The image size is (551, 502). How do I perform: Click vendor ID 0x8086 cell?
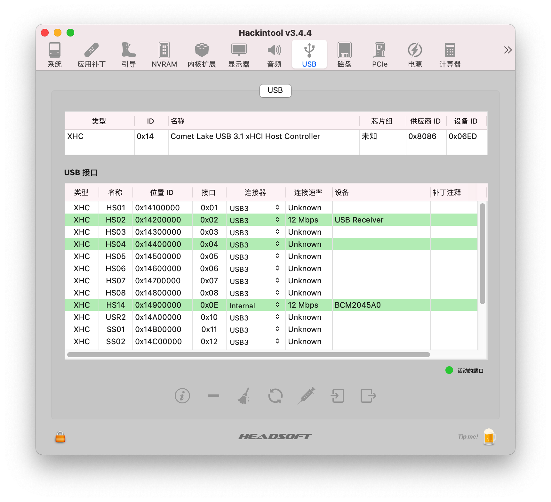tap(426, 136)
